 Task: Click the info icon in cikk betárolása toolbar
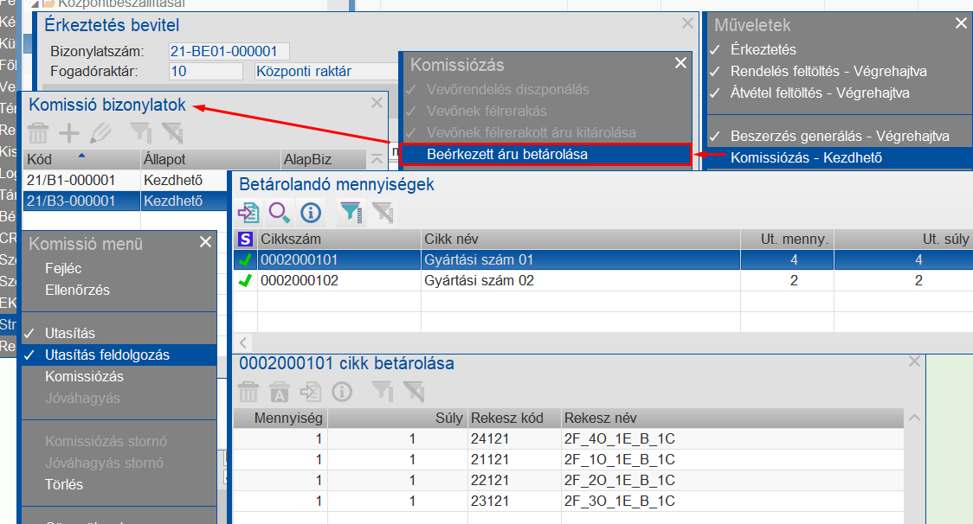point(342,392)
